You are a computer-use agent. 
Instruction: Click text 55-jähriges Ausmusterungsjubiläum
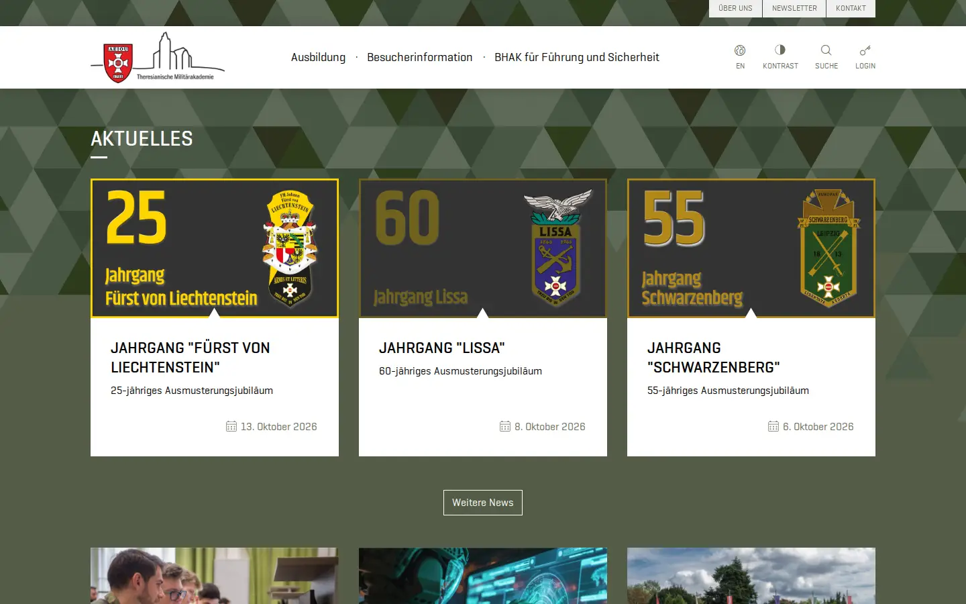[728, 391]
